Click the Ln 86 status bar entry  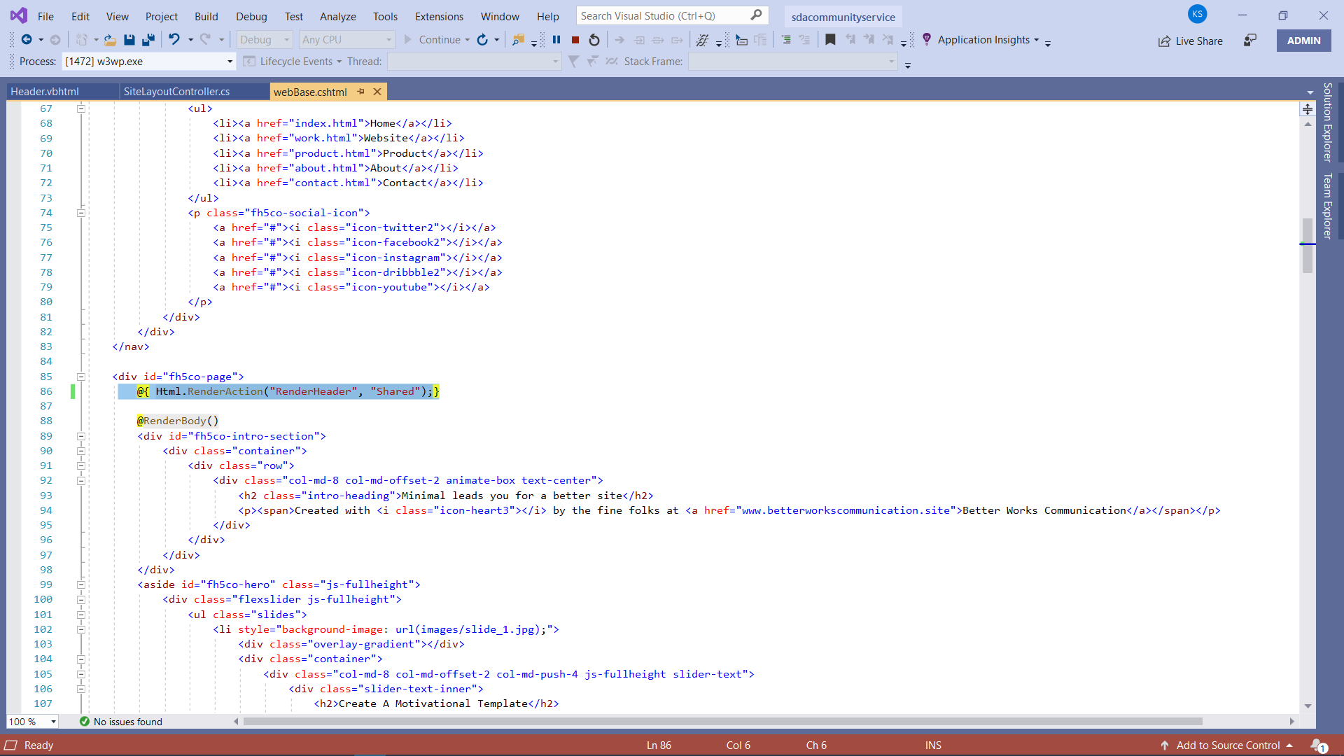(x=659, y=745)
